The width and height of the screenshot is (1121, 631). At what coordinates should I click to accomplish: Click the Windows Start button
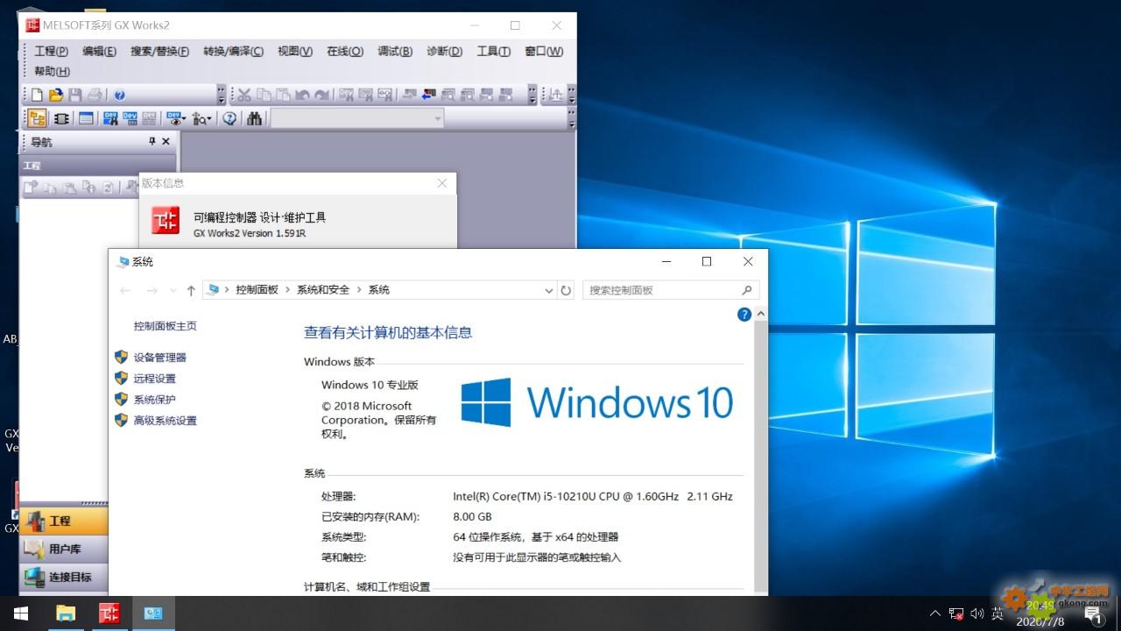point(21,613)
